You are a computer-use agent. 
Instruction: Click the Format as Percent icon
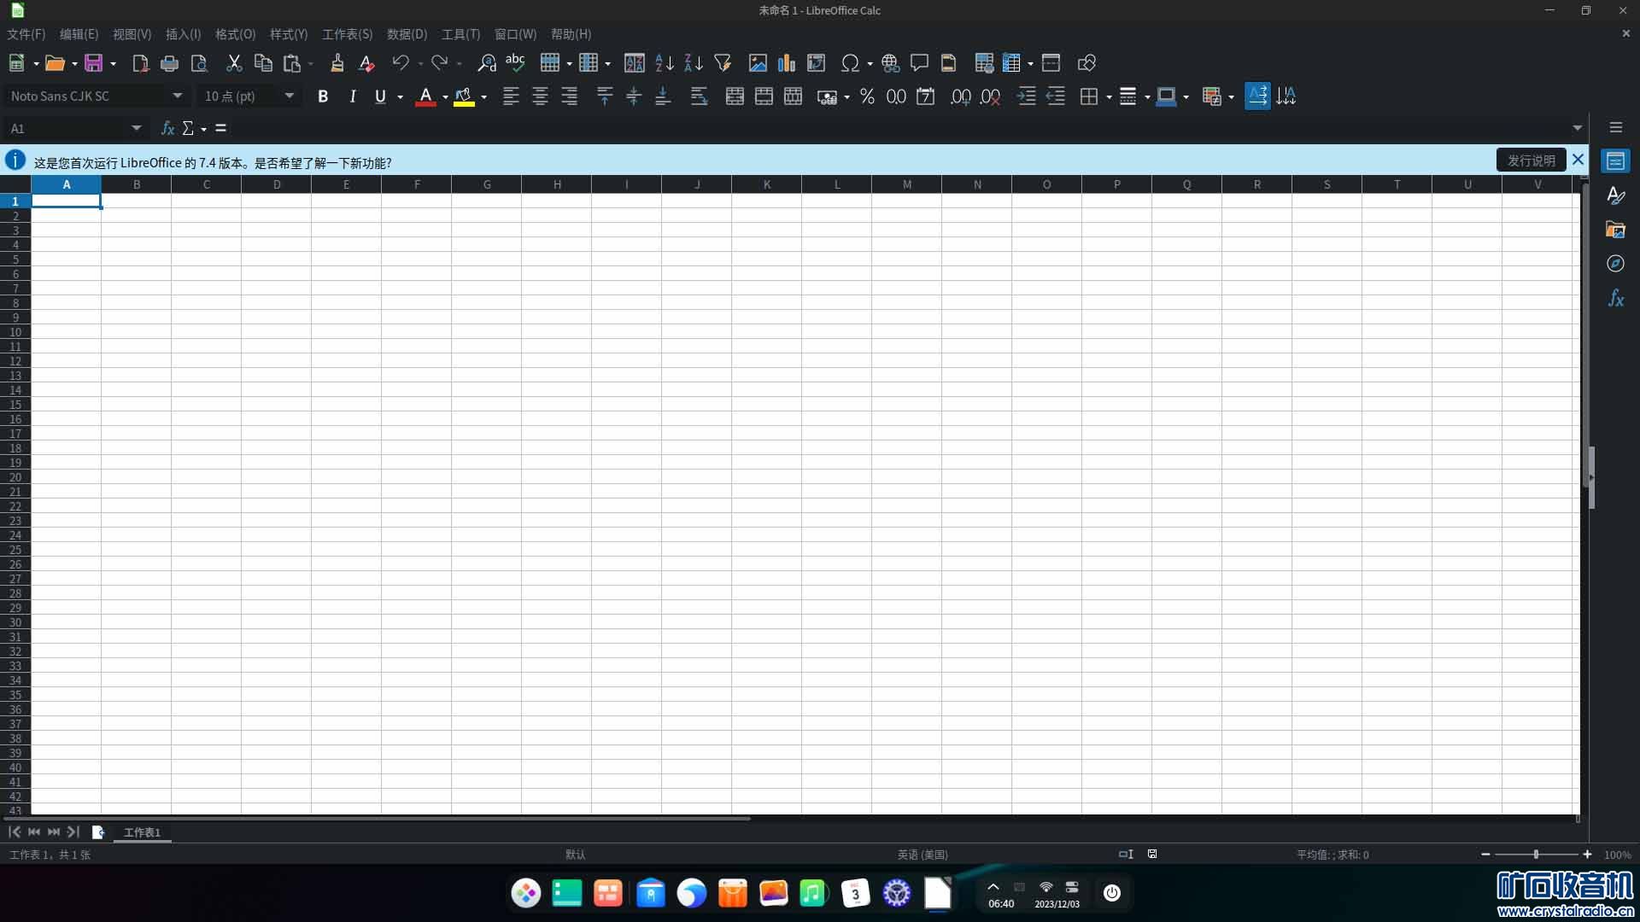pos(867,96)
